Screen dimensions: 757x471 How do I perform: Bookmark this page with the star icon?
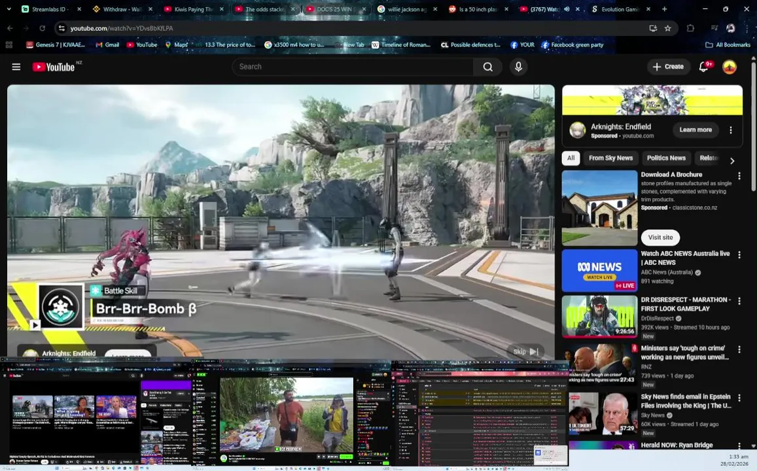pyautogui.click(x=667, y=28)
